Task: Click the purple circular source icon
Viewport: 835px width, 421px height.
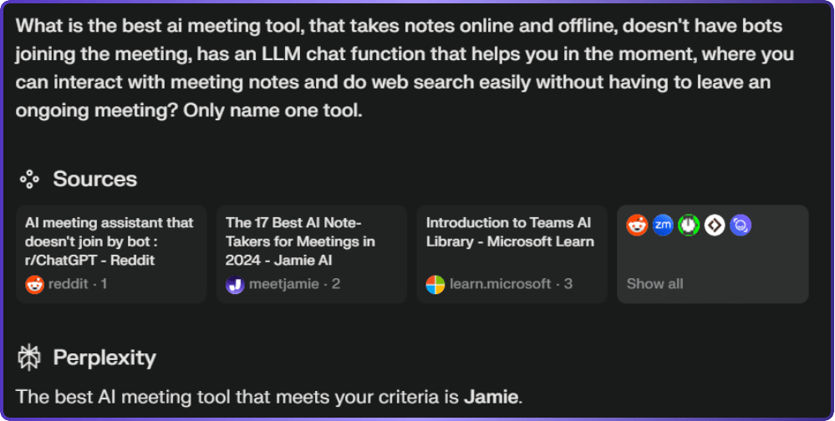Action: 741,226
